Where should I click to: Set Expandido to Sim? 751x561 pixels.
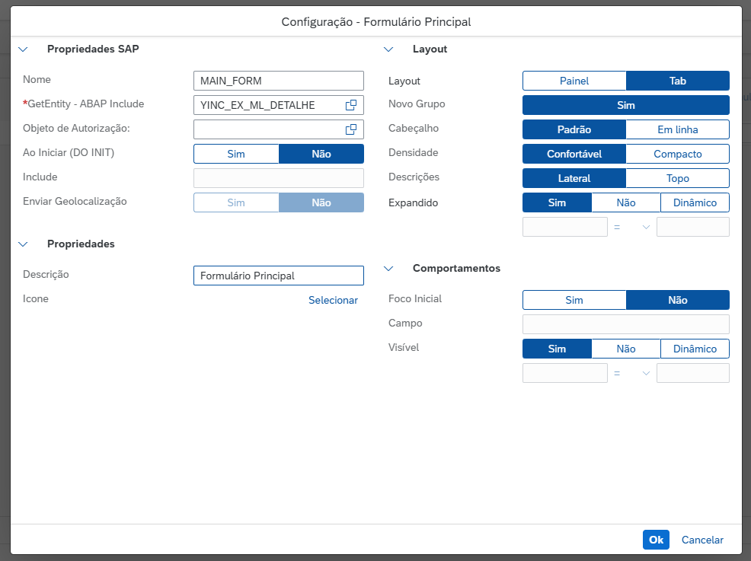click(x=557, y=202)
